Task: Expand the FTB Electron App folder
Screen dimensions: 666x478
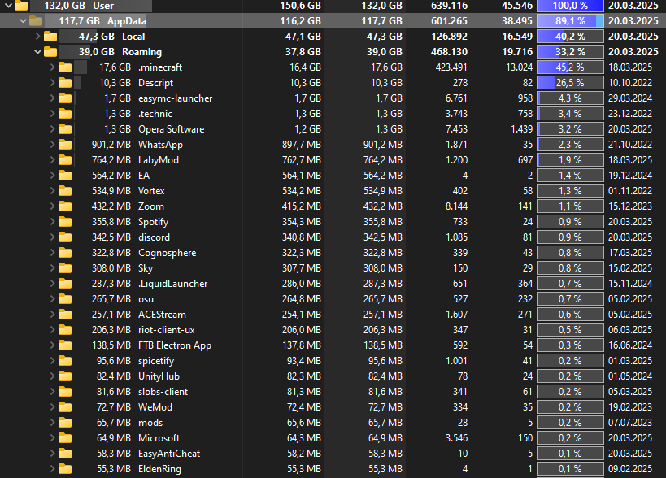Action: coord(53,345)
